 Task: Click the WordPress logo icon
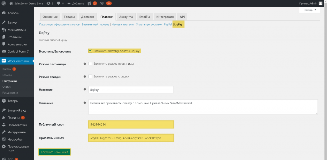click(4, 3)
